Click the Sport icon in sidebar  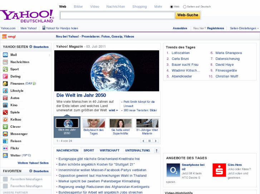[5, 69]
